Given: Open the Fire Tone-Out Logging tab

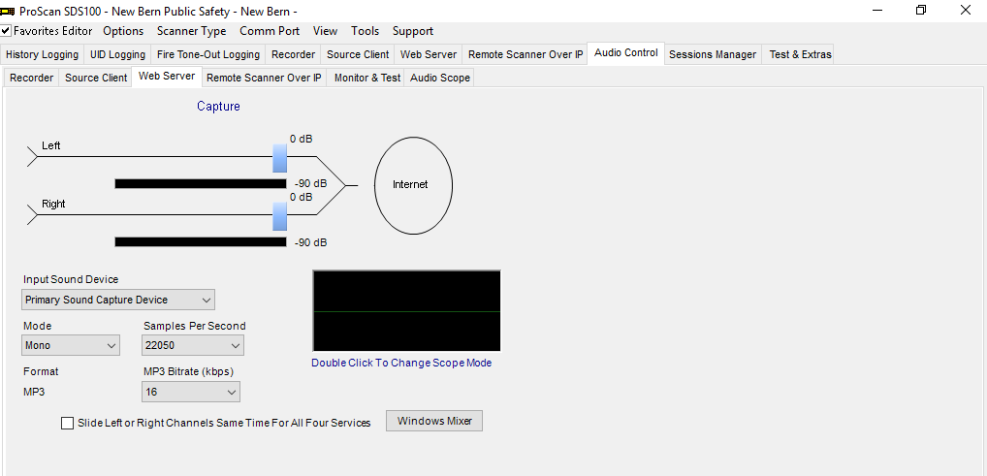Looking at the screenshot, I should coord(208,55).
